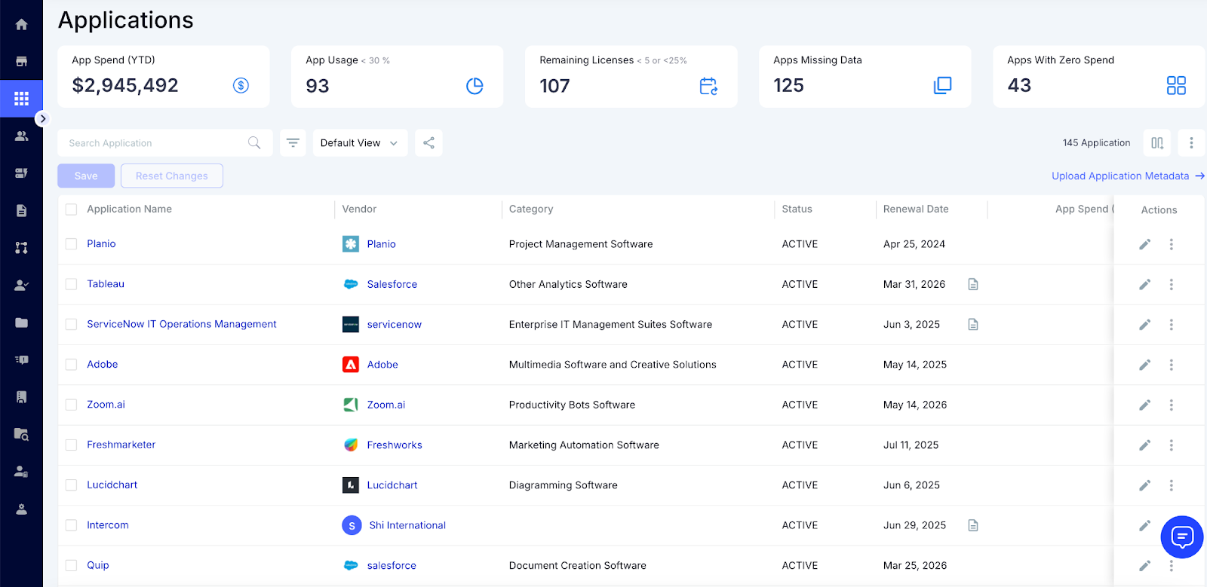This screenshot has height=587, width=1207.
Task: Check the Intercom row checkbox
Action: (71, 525)
